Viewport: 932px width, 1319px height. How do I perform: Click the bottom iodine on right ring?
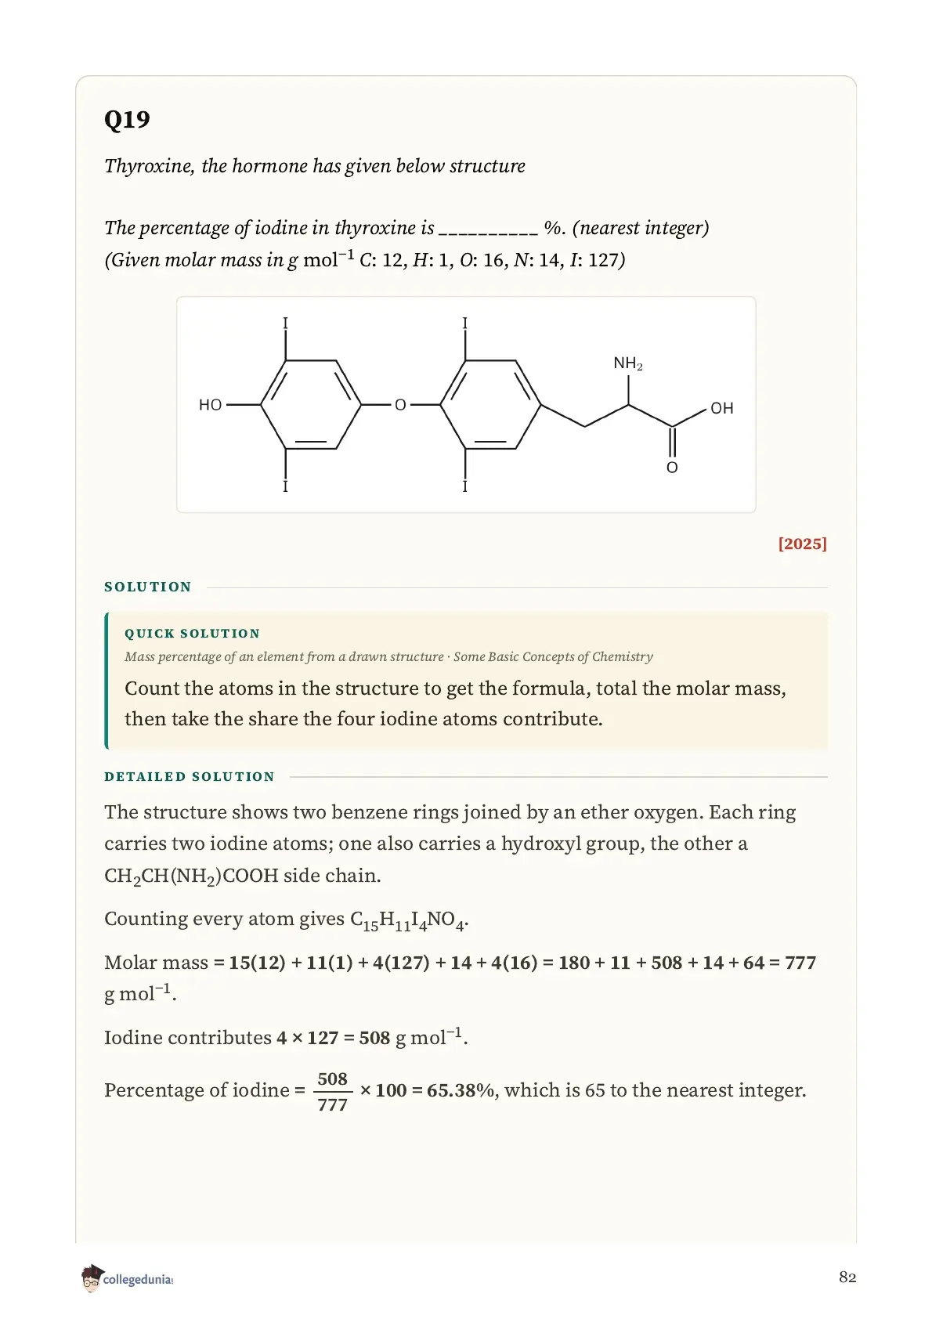[x=464, y=486]
